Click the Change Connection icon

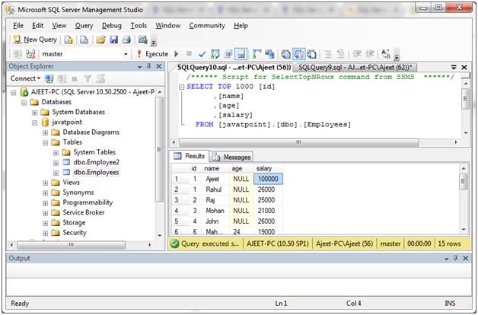click(x=30, y=54)
